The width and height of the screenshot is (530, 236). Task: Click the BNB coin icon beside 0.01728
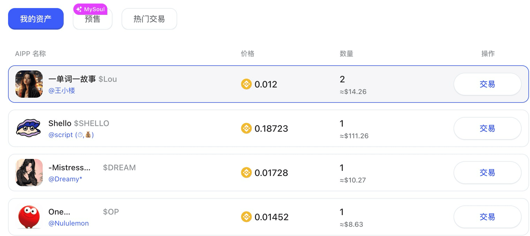pyautogui.click(x=246, y=173)
